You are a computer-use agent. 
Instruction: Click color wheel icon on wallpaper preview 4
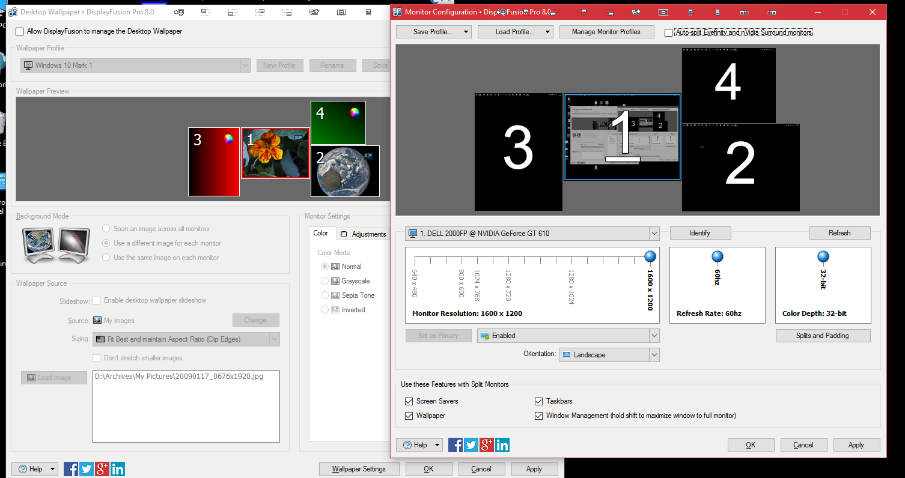355,112
